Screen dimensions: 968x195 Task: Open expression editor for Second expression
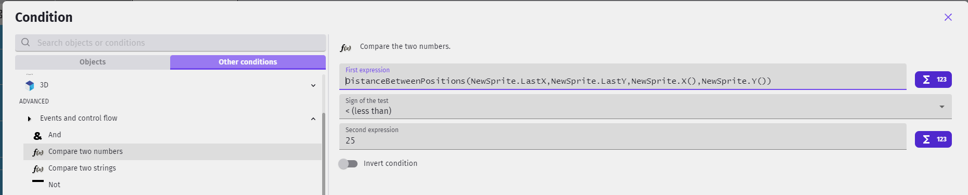[x=933, y=139]
